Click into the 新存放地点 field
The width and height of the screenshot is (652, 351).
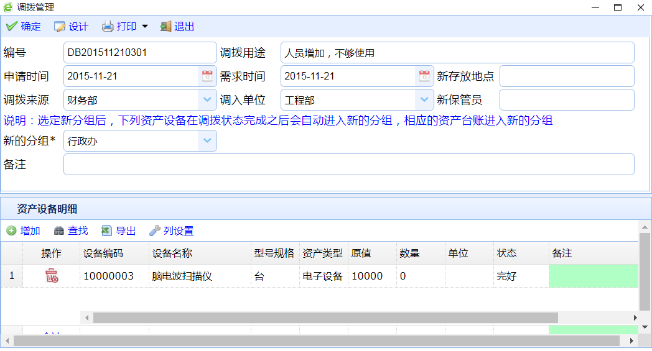[566, 76]
